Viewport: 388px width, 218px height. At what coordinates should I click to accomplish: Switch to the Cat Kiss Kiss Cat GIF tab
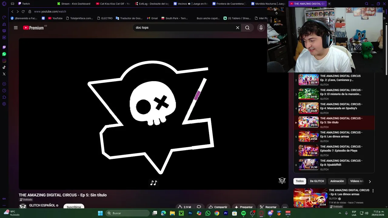pyautogui.click(x=113, y=4)
